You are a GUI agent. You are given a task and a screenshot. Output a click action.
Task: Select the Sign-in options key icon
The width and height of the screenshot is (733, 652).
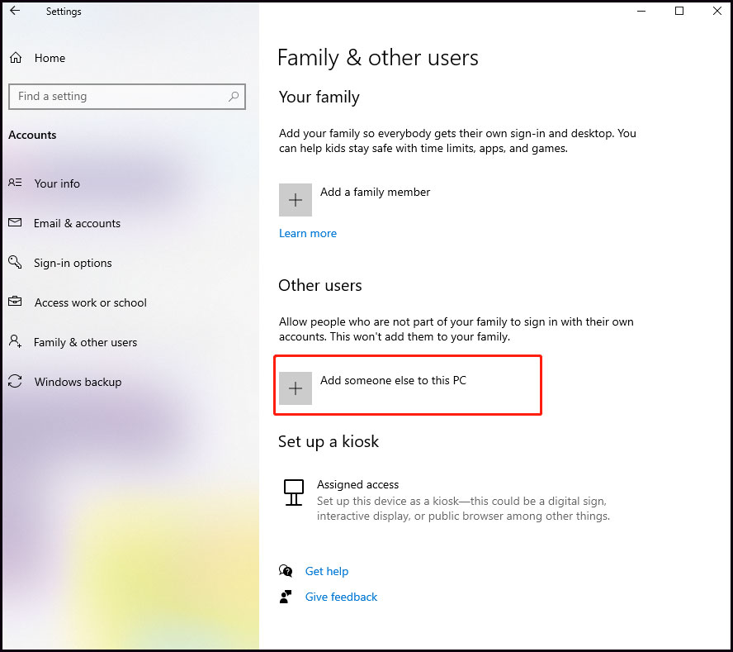15,263
